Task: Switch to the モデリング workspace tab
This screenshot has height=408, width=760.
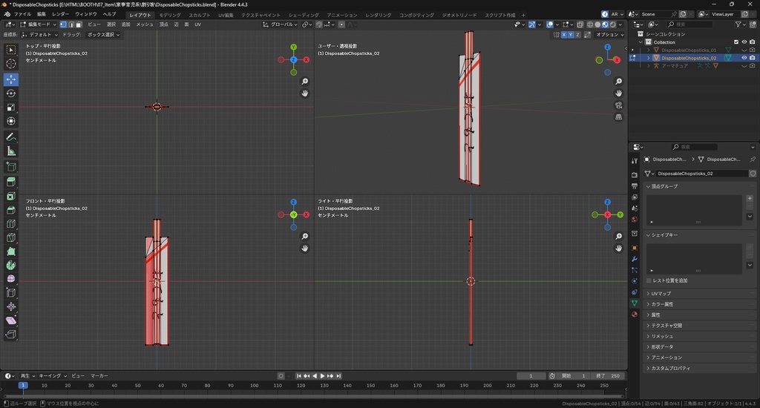Action: click(170, 15)
